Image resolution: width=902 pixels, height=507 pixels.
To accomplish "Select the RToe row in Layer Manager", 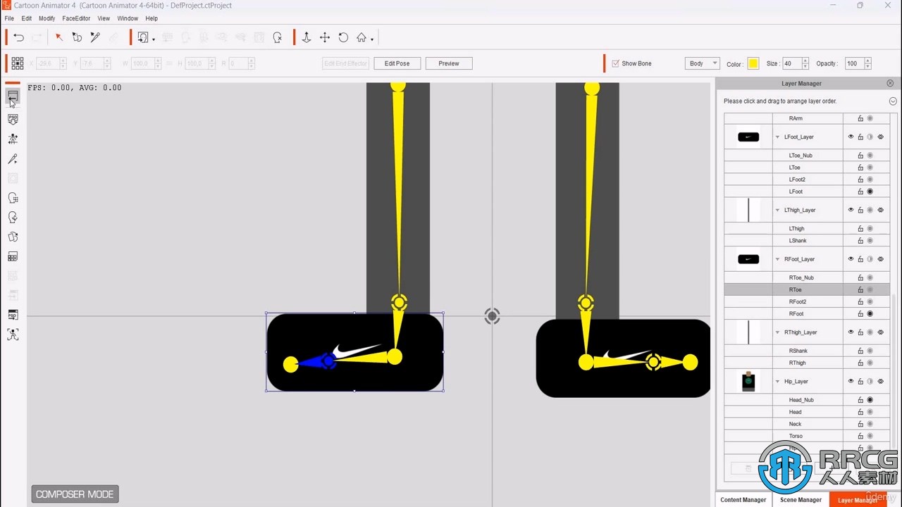I will 808,289.
